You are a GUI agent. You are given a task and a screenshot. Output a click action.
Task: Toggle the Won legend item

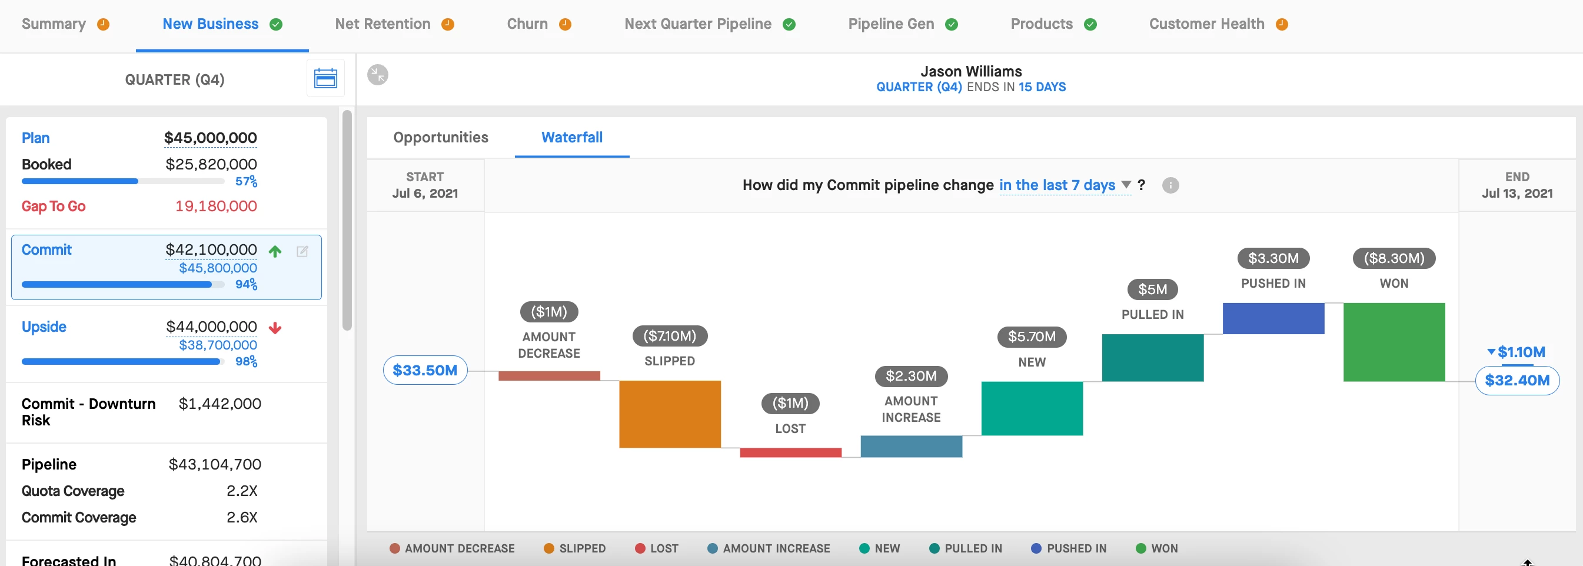click(x=1156, y=548)
